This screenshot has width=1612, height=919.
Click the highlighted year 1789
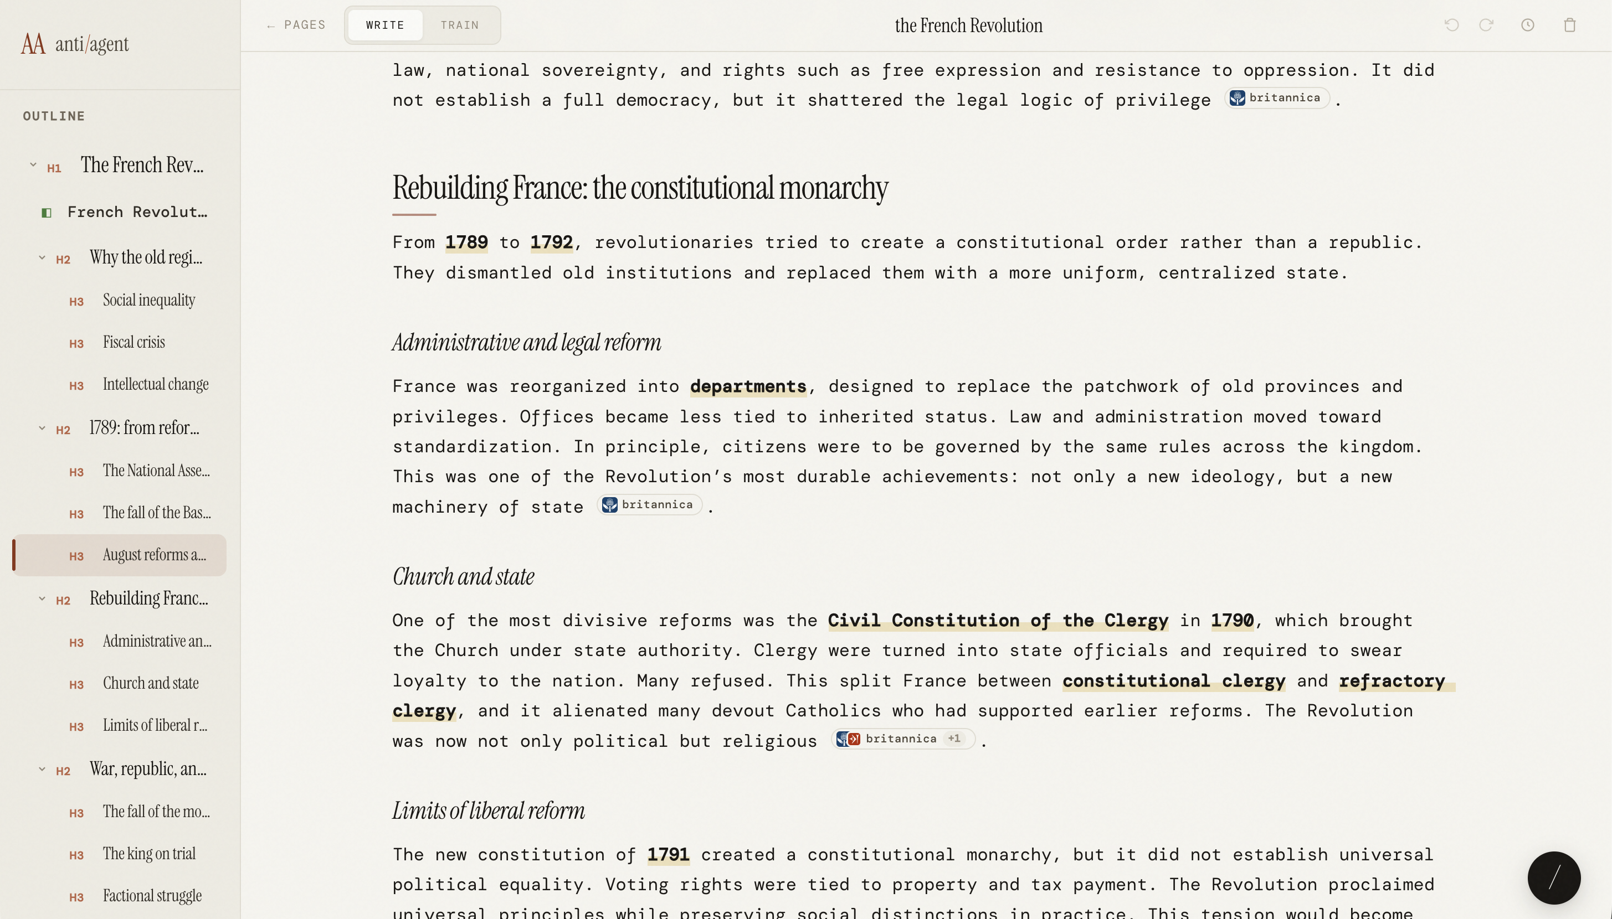pyautogui.click(x=466, y=242)
